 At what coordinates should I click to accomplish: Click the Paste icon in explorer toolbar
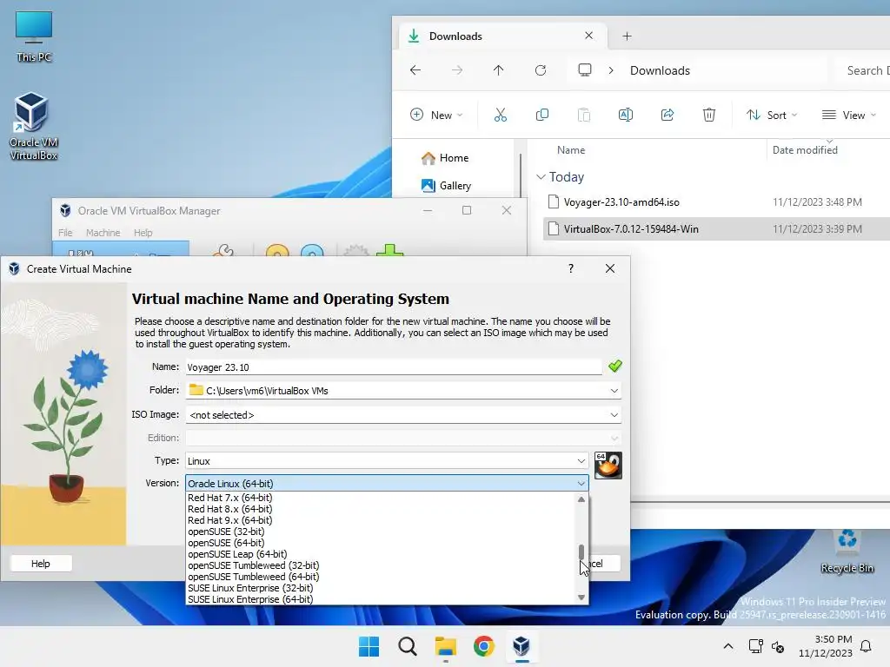[x=583, y=116]
